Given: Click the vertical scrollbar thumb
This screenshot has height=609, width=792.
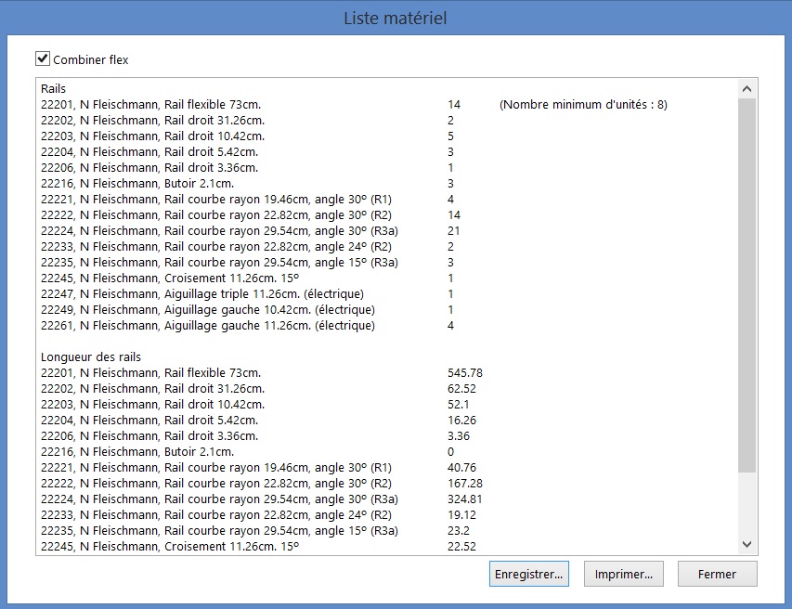Looking at the screenshot, I should [x=747, y=285].
